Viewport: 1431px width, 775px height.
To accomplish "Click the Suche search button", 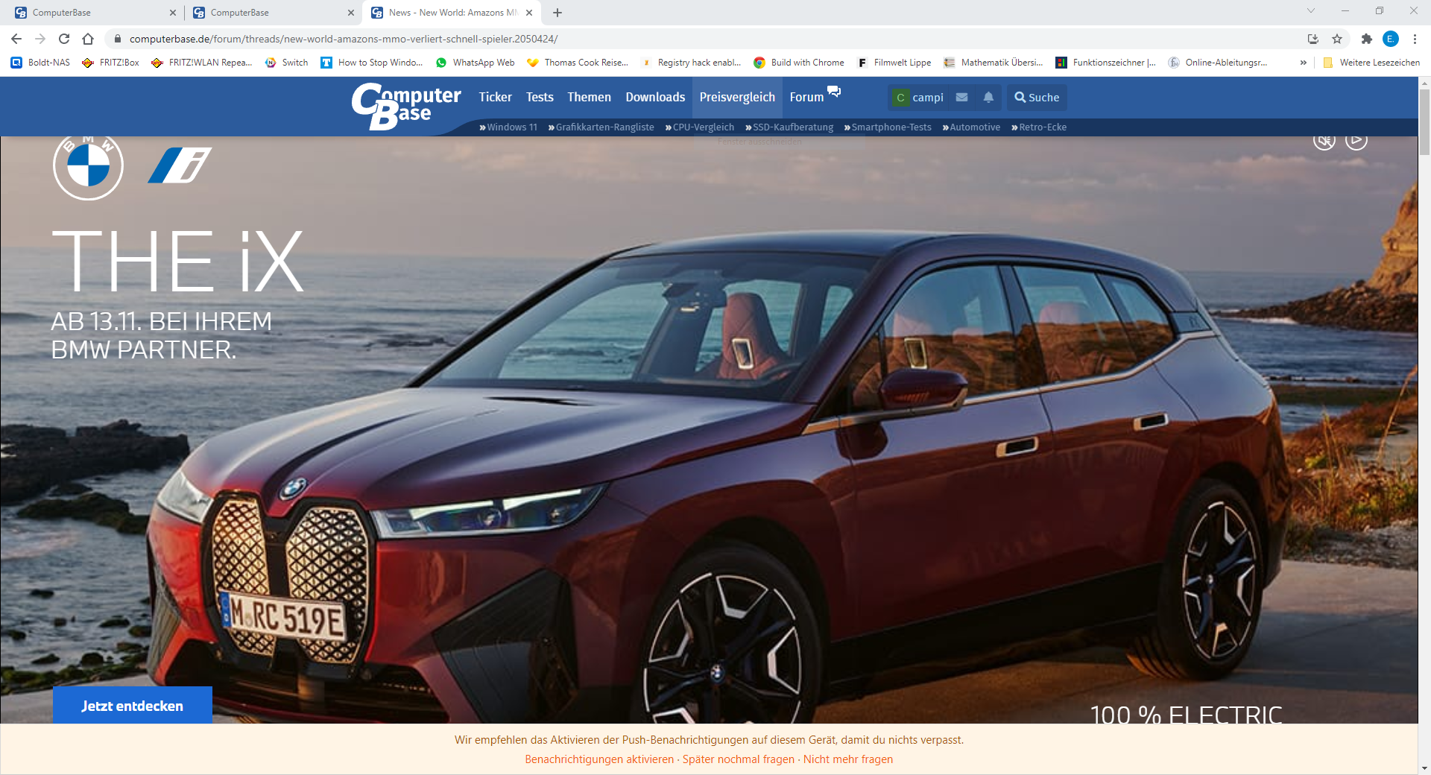I will 1037,98.
